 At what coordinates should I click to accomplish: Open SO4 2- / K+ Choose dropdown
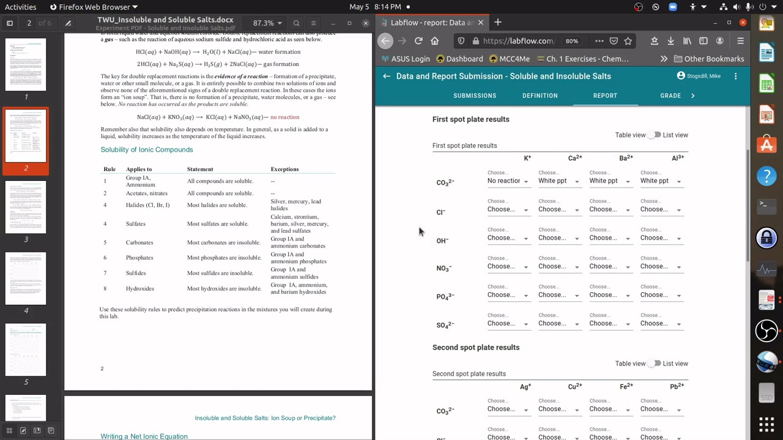coord(508,324)
